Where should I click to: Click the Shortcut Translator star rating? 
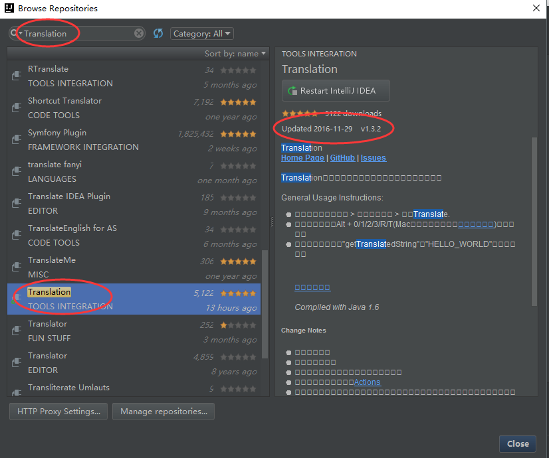[238, 102]
